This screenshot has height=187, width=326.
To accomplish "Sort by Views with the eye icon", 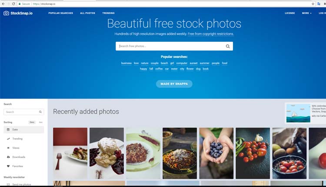I will (8, 148).
